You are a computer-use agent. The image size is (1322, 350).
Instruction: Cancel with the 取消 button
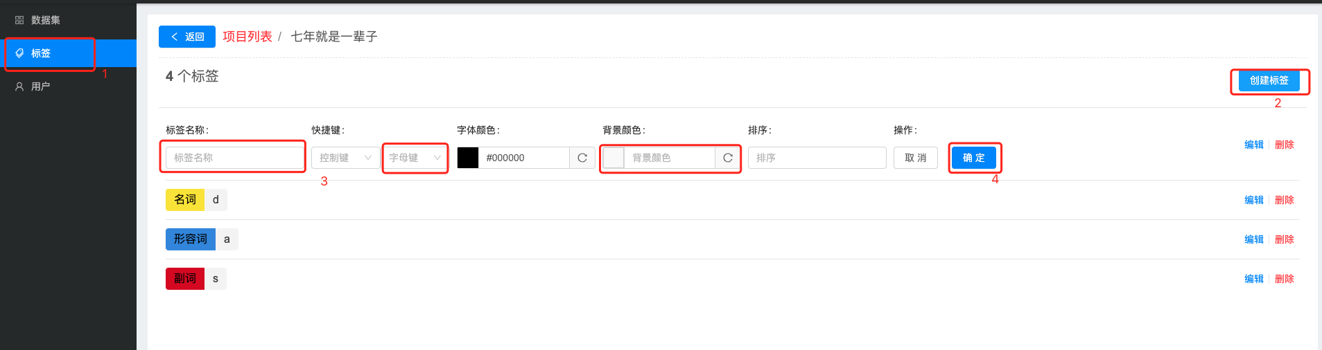click(915, 158)
